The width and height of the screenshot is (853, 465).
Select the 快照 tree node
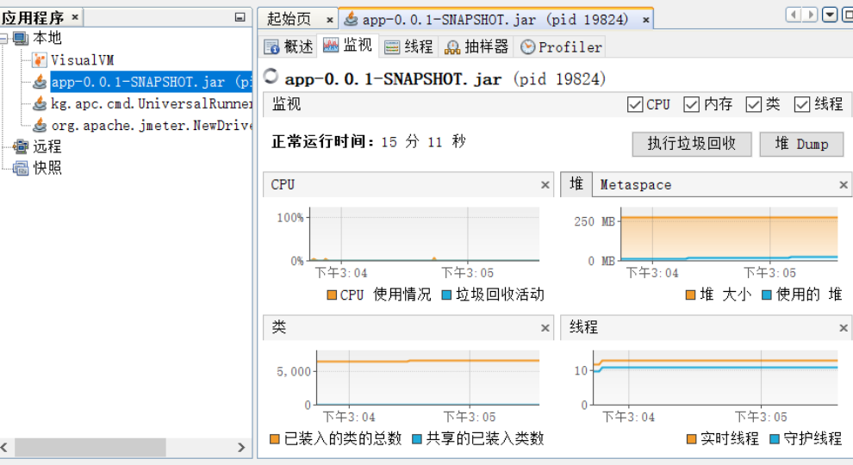47,168
